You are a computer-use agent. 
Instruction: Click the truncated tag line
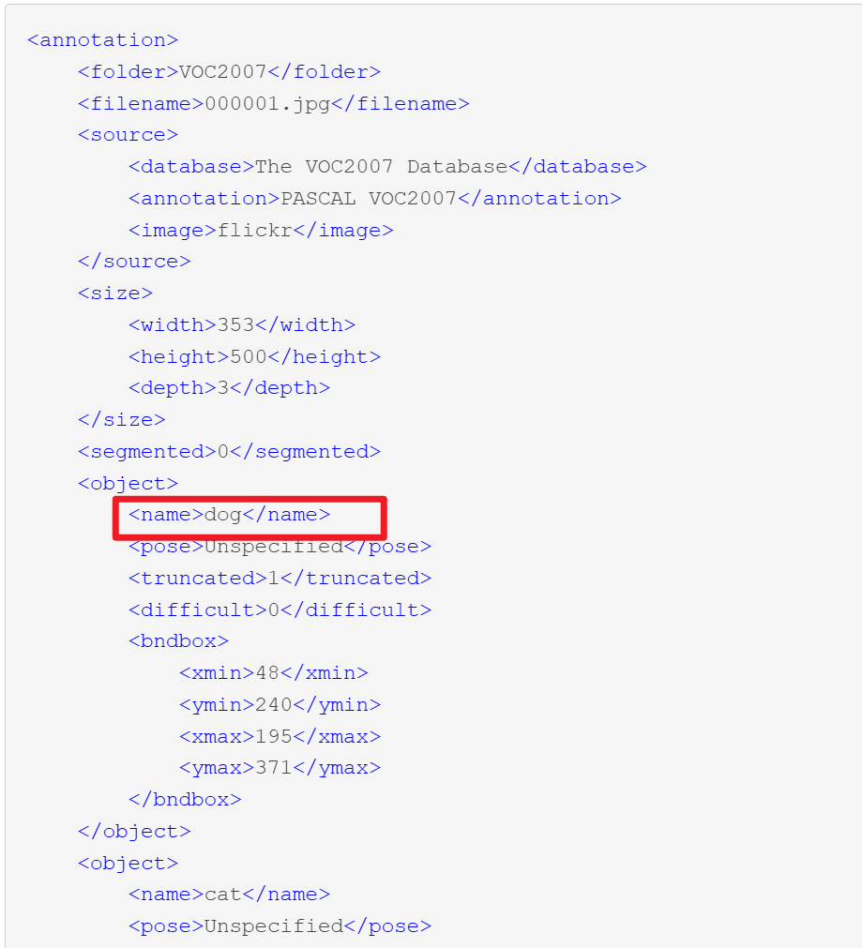point(280,579)
